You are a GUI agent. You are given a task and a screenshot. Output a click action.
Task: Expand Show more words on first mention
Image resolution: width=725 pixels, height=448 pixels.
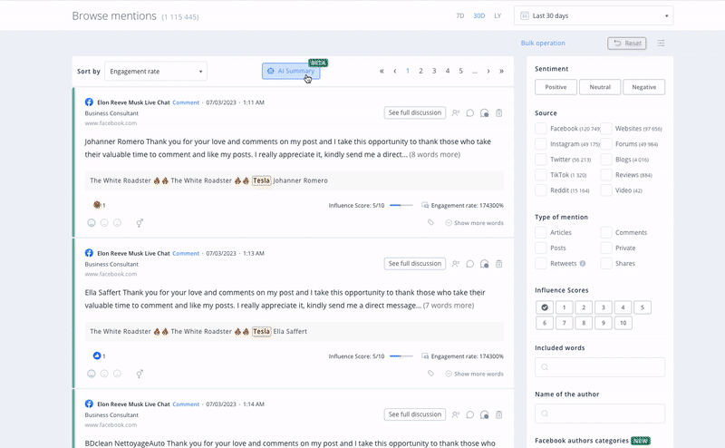pyautogui.click(x=474, y=222)
